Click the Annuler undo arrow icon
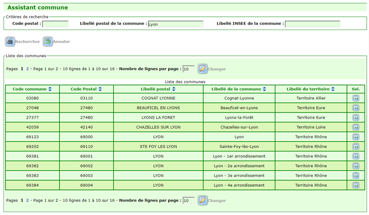Screen dimensions: 369x215 pos(48,42)
